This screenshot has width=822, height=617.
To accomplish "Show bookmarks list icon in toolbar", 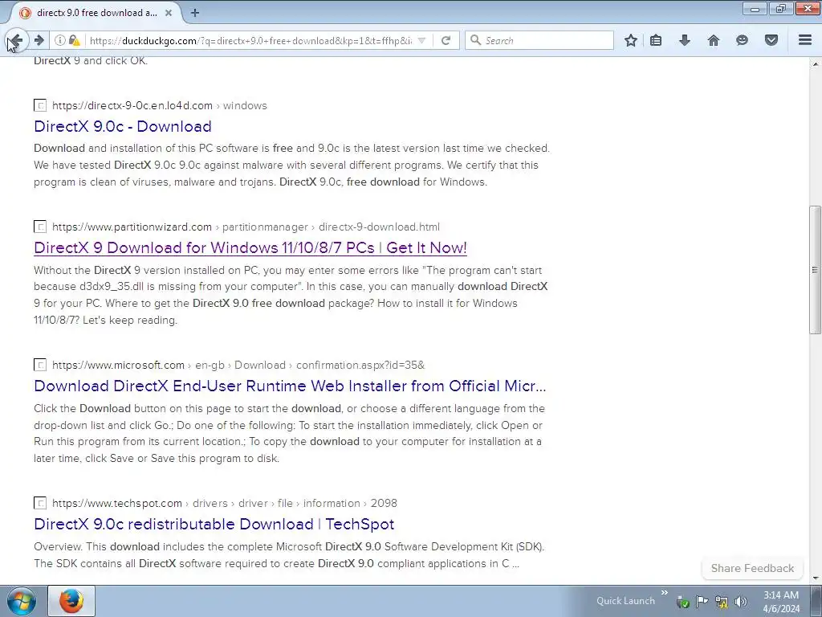I will click(656, 40).
